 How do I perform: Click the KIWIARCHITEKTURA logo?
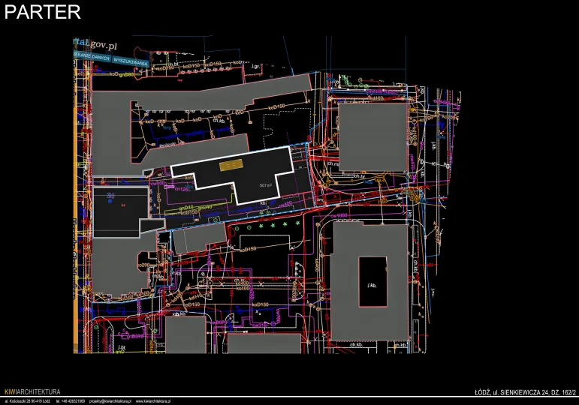pyautogui.click(x=32, y=392)
